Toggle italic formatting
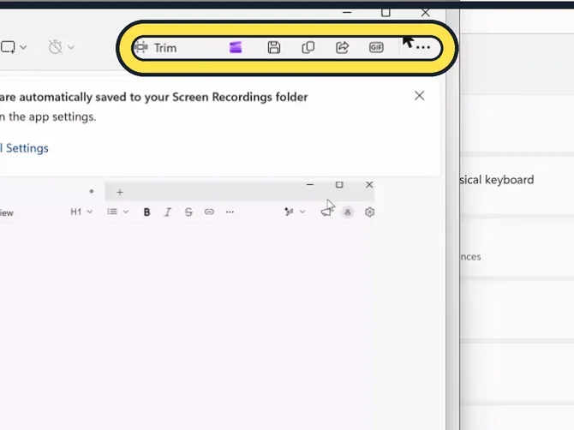This screenshot has width=574, height=430. [x=168, y=212]
